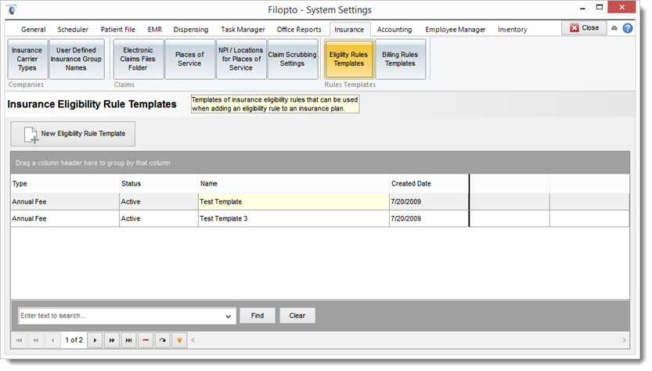
Task: Switch to the General tab
Action: (33, 30)
